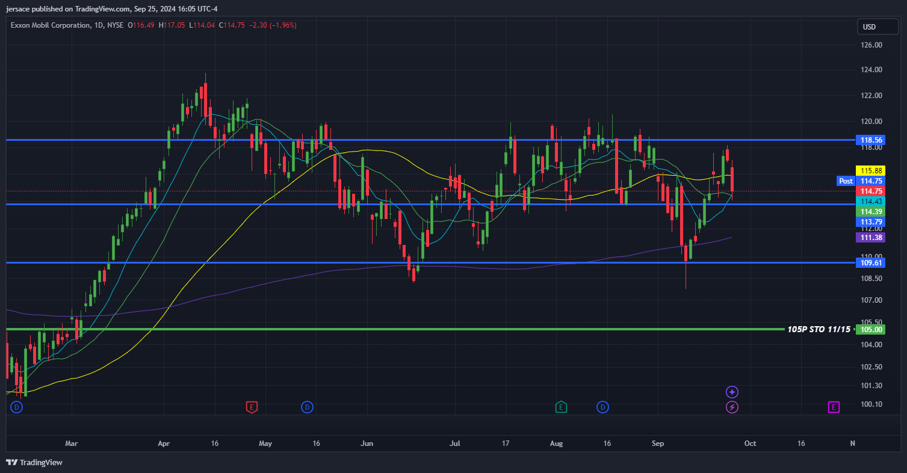
Task: Click the Jul label on time axis
Action: tap(454, 444)
